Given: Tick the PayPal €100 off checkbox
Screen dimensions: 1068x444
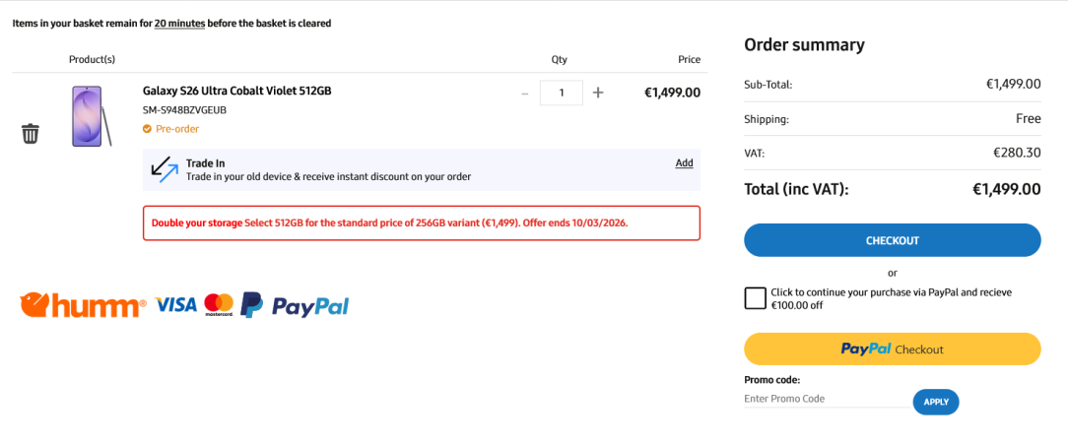Looking at the screenshot, I should click(x=756, y=298).
